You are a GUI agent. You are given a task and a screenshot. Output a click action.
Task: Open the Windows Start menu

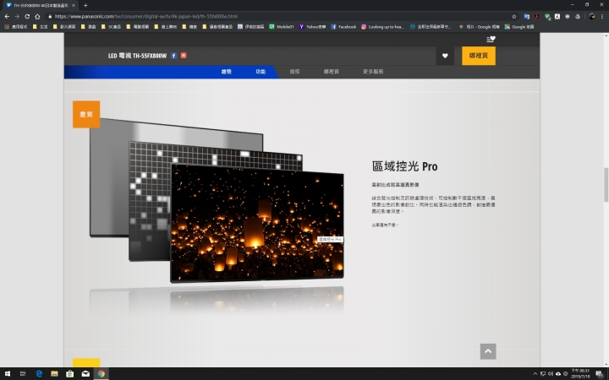[8, 374]
